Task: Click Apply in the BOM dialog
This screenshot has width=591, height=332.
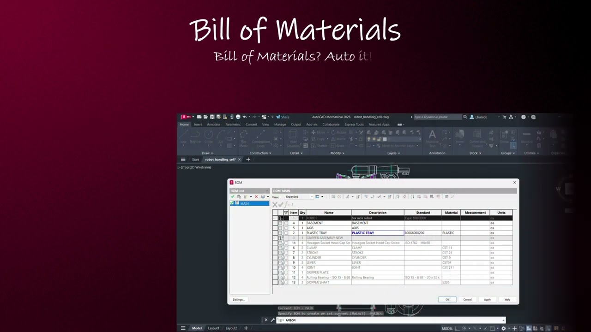Action: click(487, 300)
